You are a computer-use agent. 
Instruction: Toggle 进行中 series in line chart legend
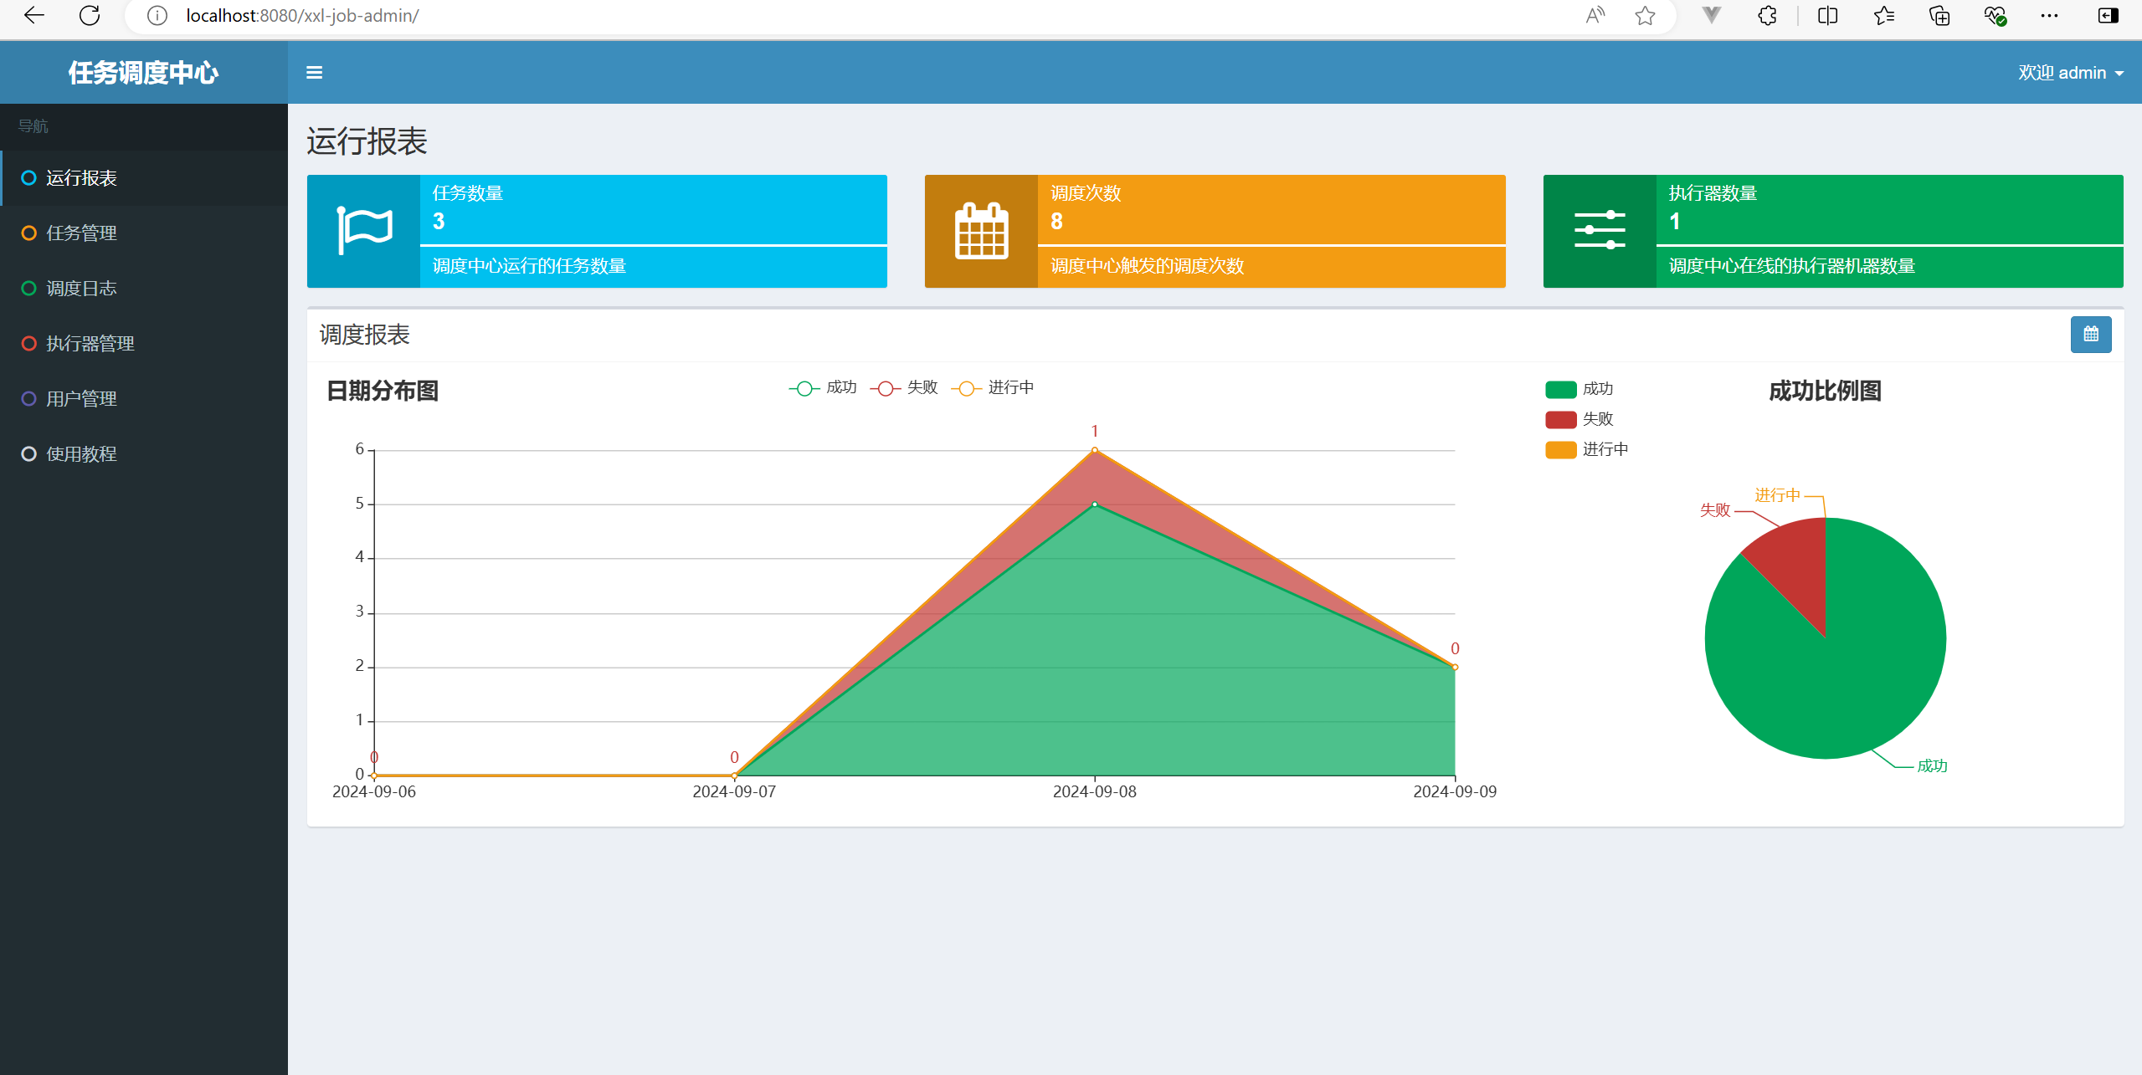[x=993, y=388]
